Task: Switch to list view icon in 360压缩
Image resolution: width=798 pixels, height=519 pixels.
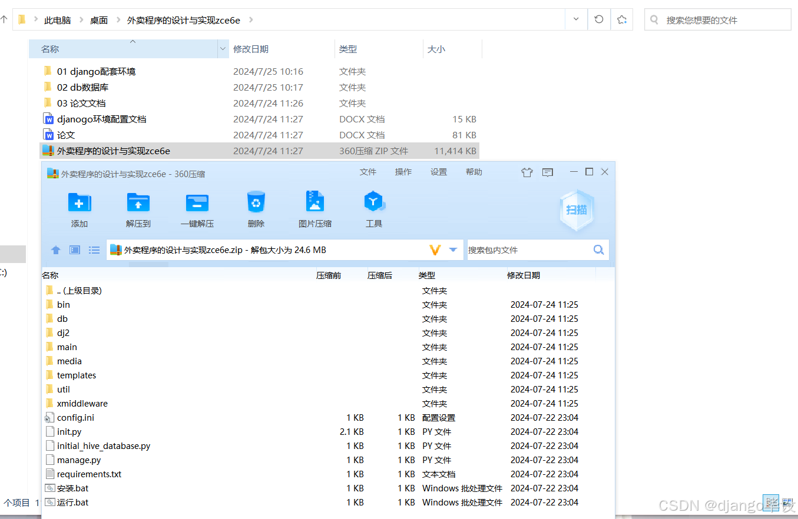Action: coord(94,250)
